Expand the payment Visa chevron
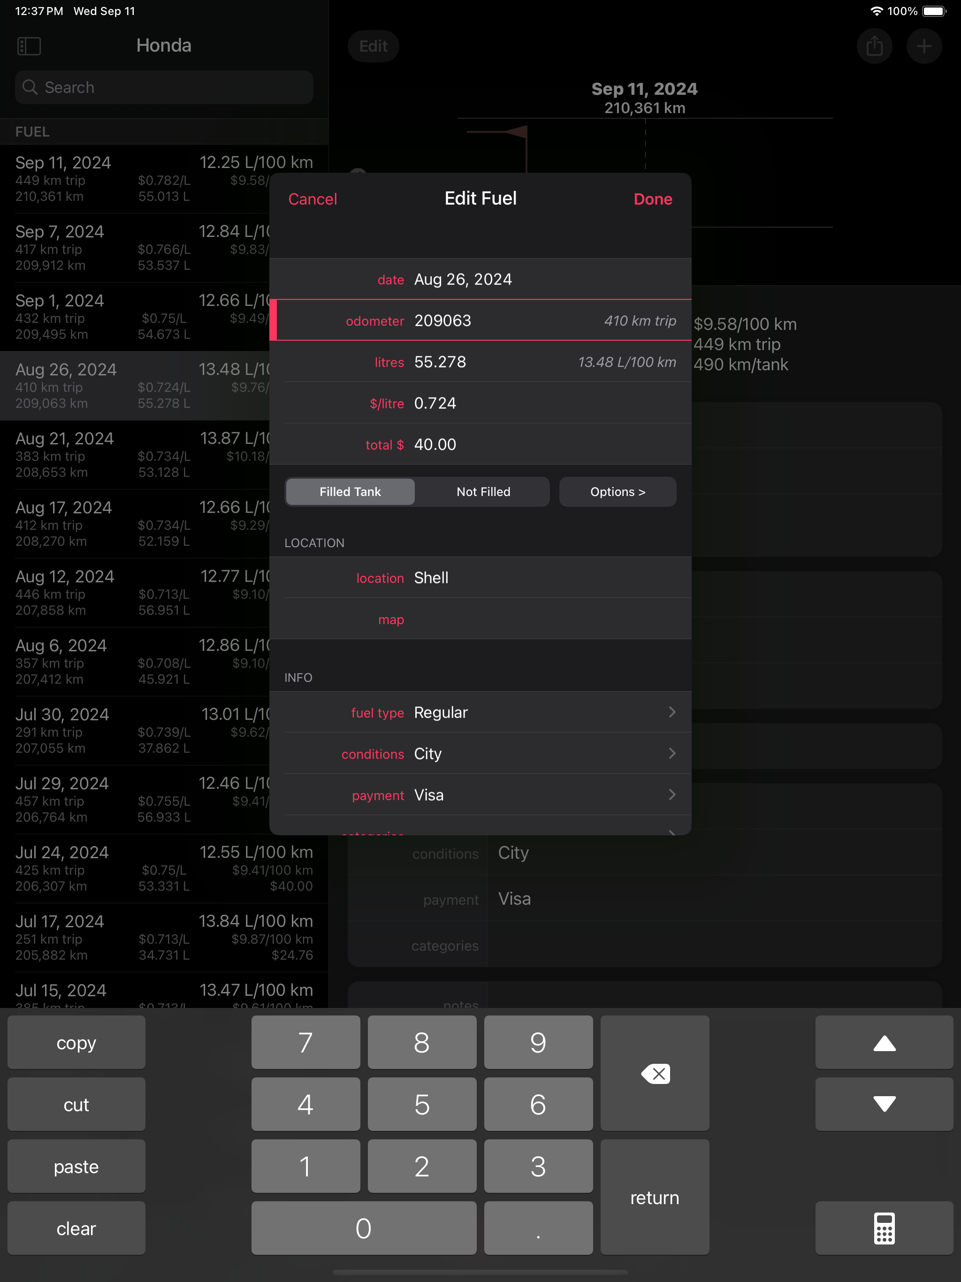The width and height of the screenshot is (961, 1282). (x=672, y=794)
